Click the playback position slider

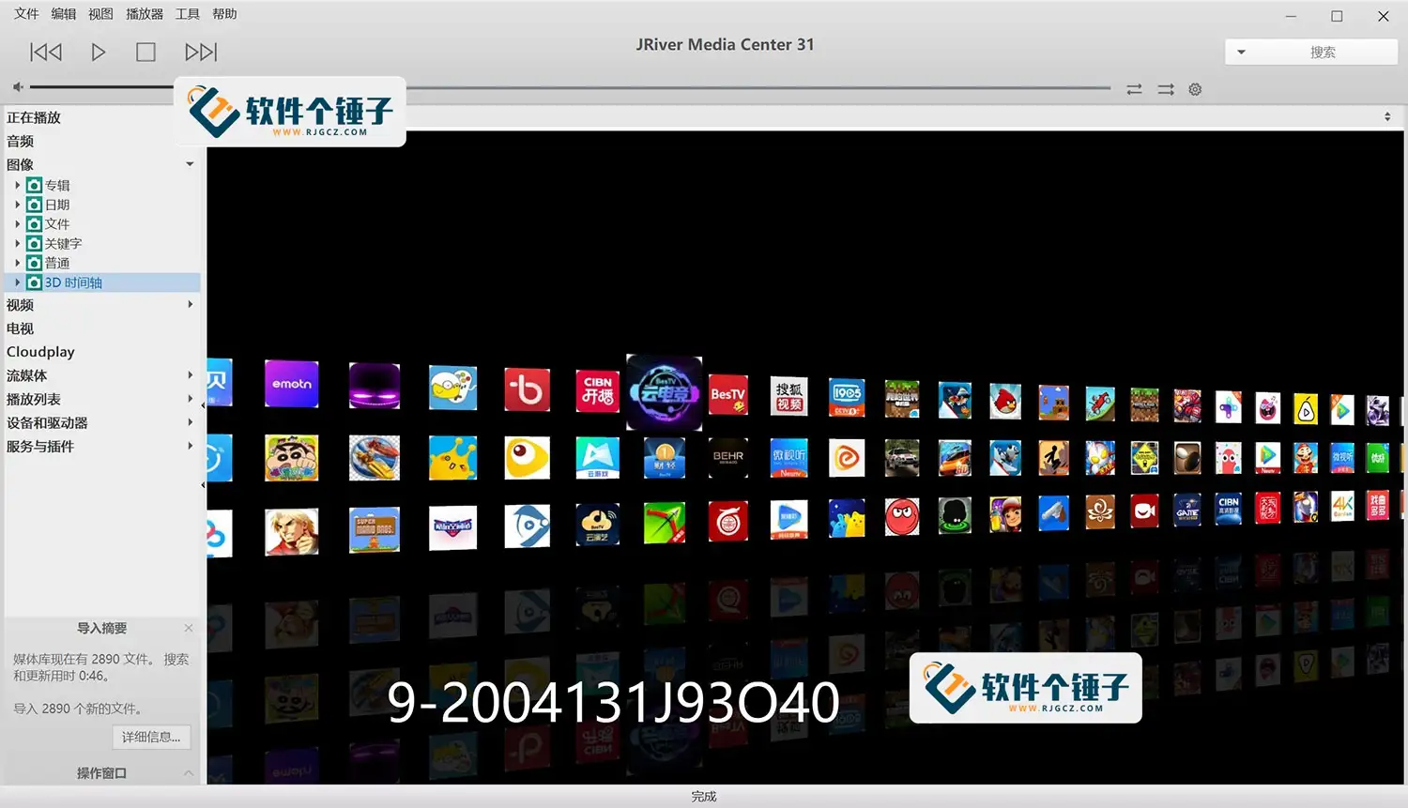758,88
